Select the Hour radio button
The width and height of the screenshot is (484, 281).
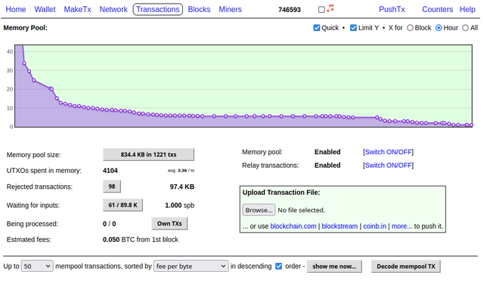tap(439, 28)
